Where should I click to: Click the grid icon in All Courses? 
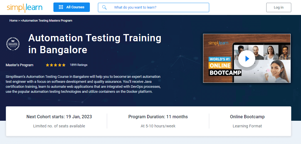pos(61,7)
